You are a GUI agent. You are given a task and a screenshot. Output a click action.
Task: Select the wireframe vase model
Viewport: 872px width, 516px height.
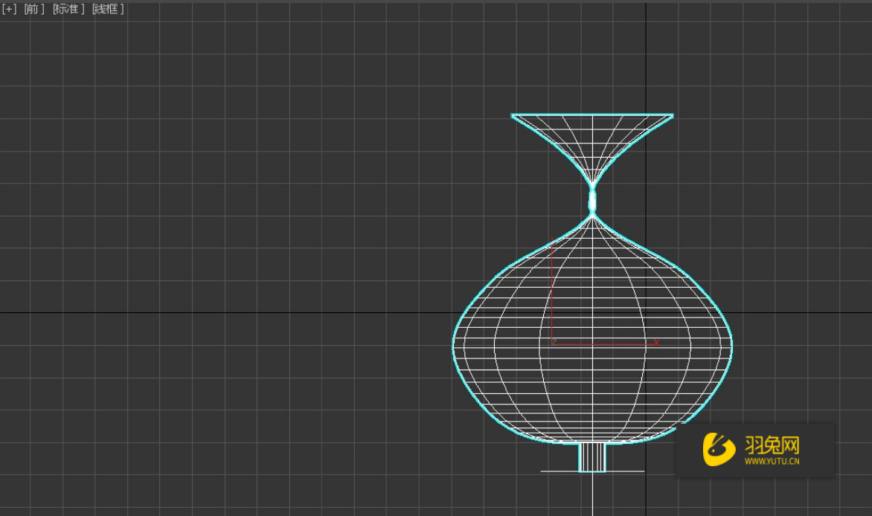(x=592, y=335)
